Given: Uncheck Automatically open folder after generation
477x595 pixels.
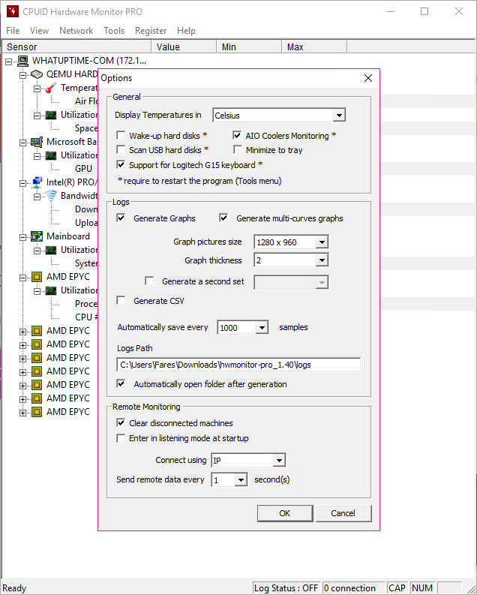Looking at the screenshot, I should pos(121,384).
